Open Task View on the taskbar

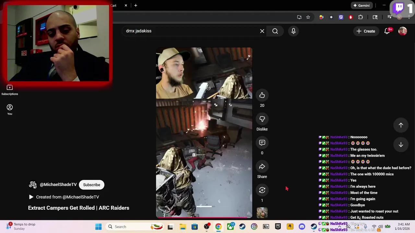[170, 227]
